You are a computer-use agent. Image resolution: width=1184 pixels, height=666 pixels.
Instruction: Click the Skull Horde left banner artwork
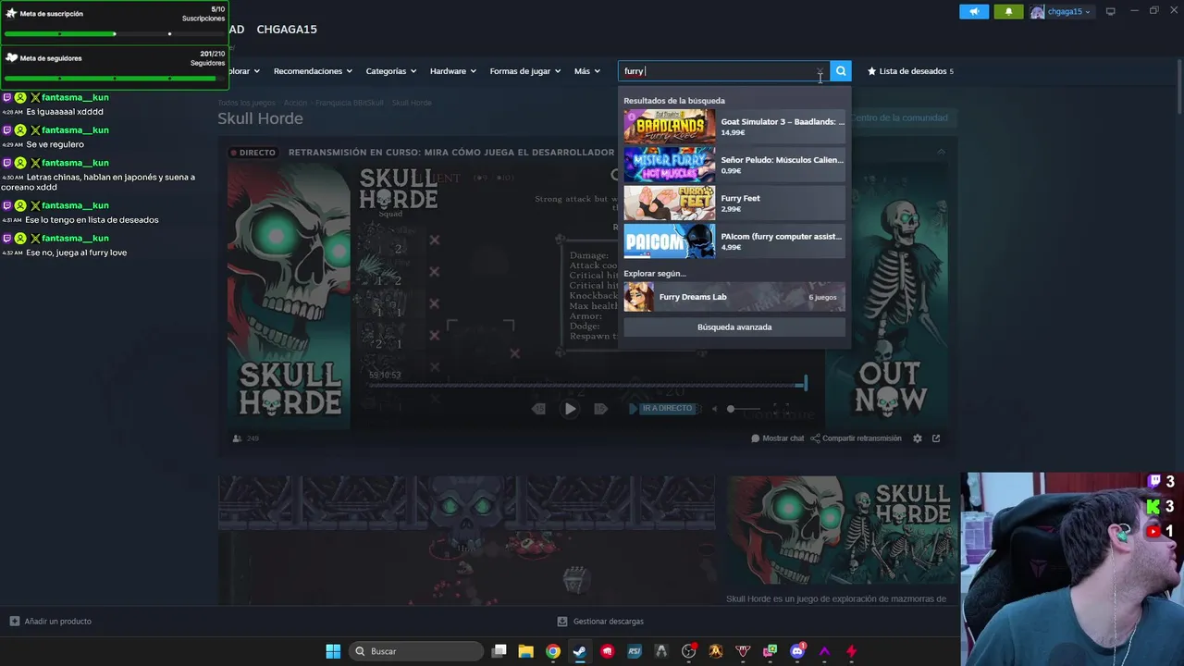[x=289, y=296]
